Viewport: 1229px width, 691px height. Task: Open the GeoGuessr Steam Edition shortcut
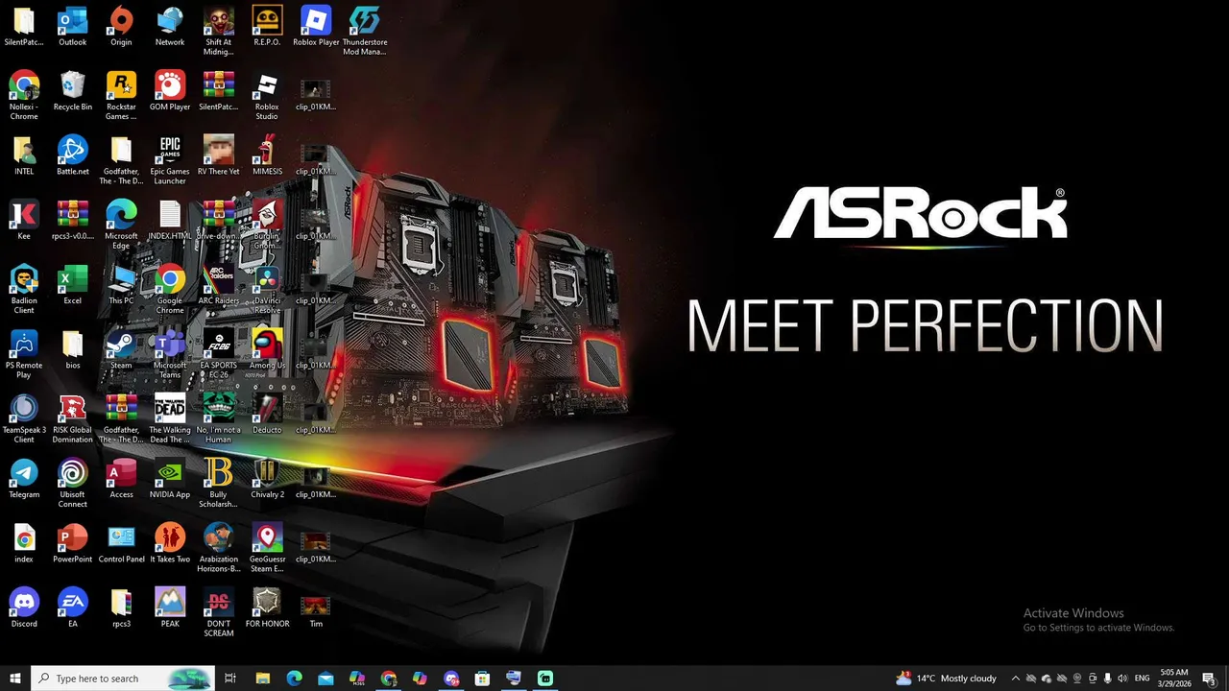click(x=267, y=547)
